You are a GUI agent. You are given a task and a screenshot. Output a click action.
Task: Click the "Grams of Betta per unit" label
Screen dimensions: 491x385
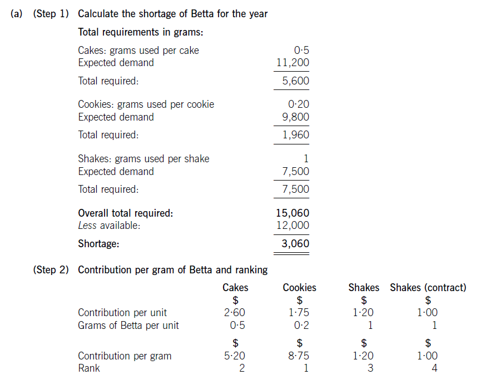pos(128,326)
